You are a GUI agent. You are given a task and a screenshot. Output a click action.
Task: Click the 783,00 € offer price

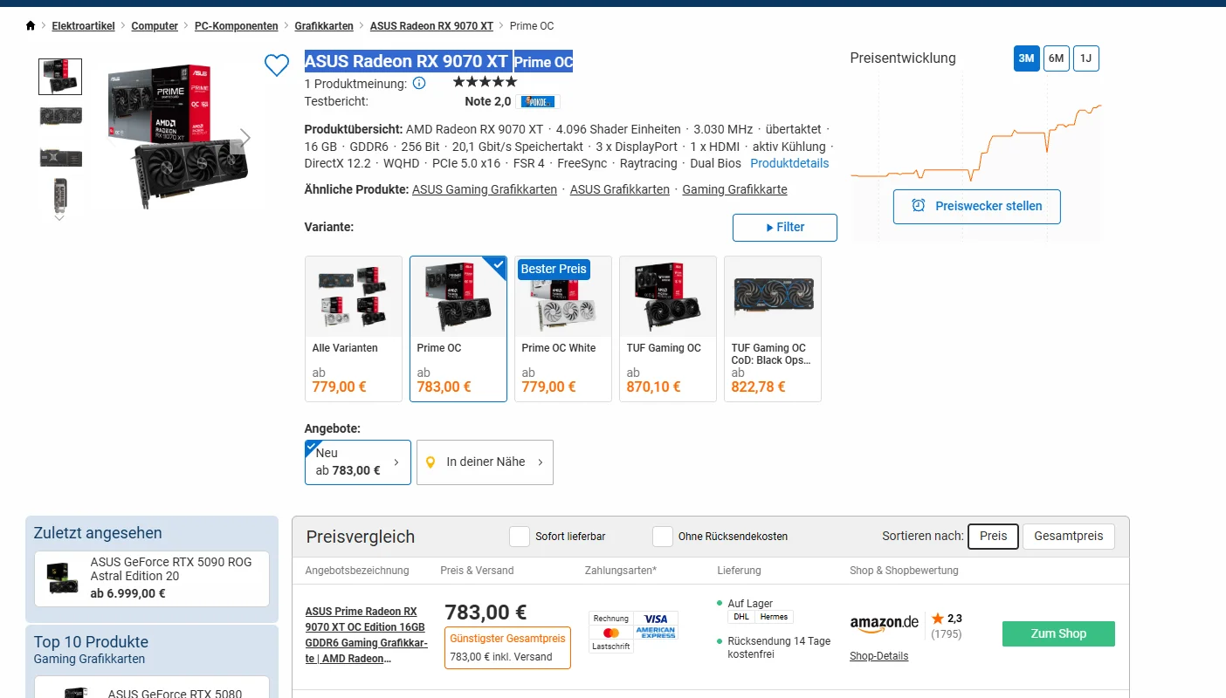[486, 612]
